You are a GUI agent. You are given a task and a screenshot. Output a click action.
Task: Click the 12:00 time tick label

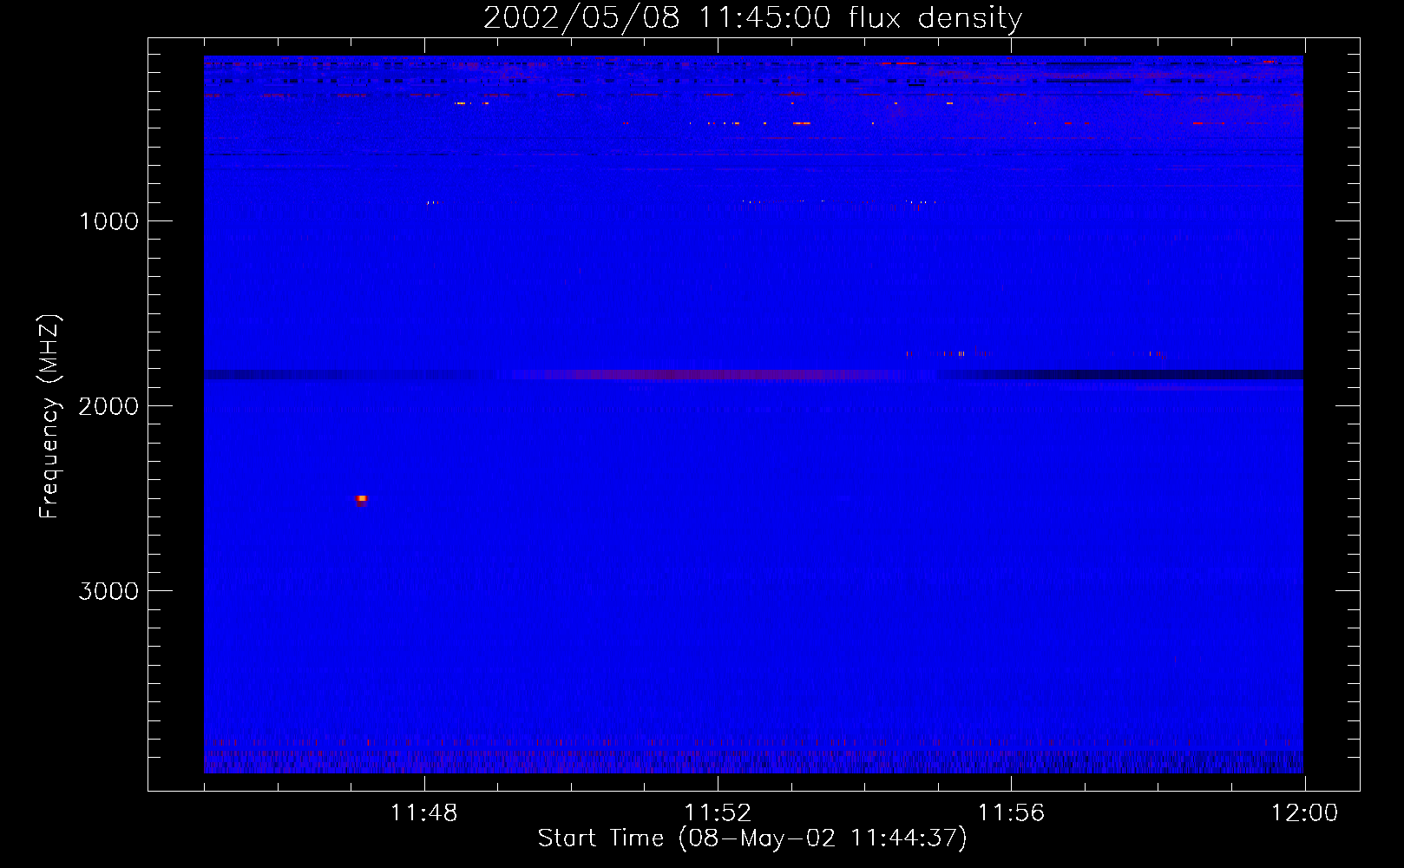pyautogui.click(x=1304, y=813)
